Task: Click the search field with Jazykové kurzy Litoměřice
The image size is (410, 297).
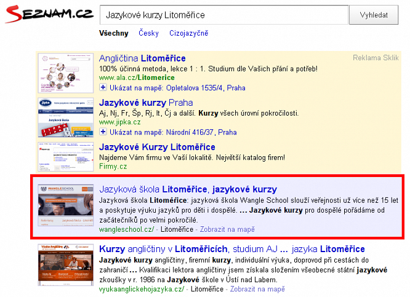Action: pos(224,15)
